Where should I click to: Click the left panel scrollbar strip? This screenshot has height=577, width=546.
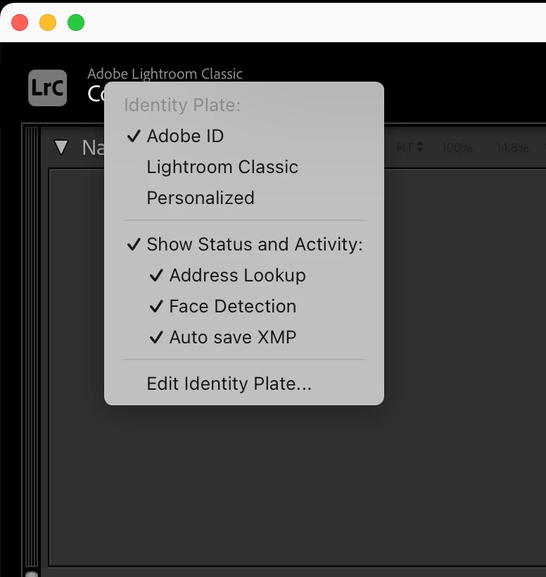[x=32, y=346]
